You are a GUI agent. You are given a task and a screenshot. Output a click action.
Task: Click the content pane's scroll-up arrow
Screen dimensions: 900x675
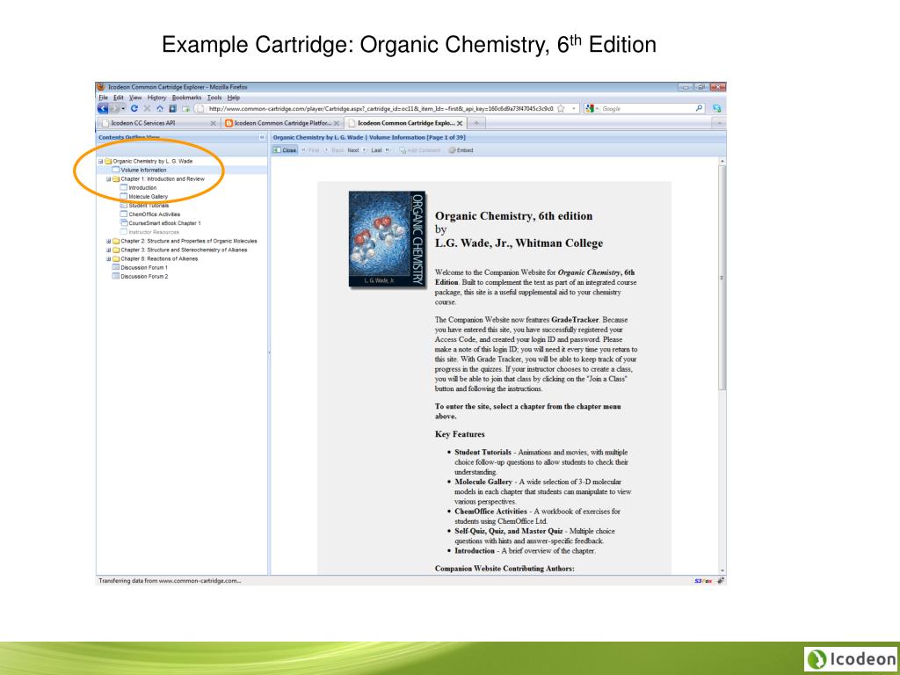(722, 162)
